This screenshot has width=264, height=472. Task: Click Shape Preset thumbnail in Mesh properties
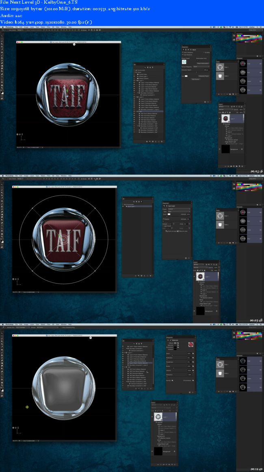click(184, 62)
